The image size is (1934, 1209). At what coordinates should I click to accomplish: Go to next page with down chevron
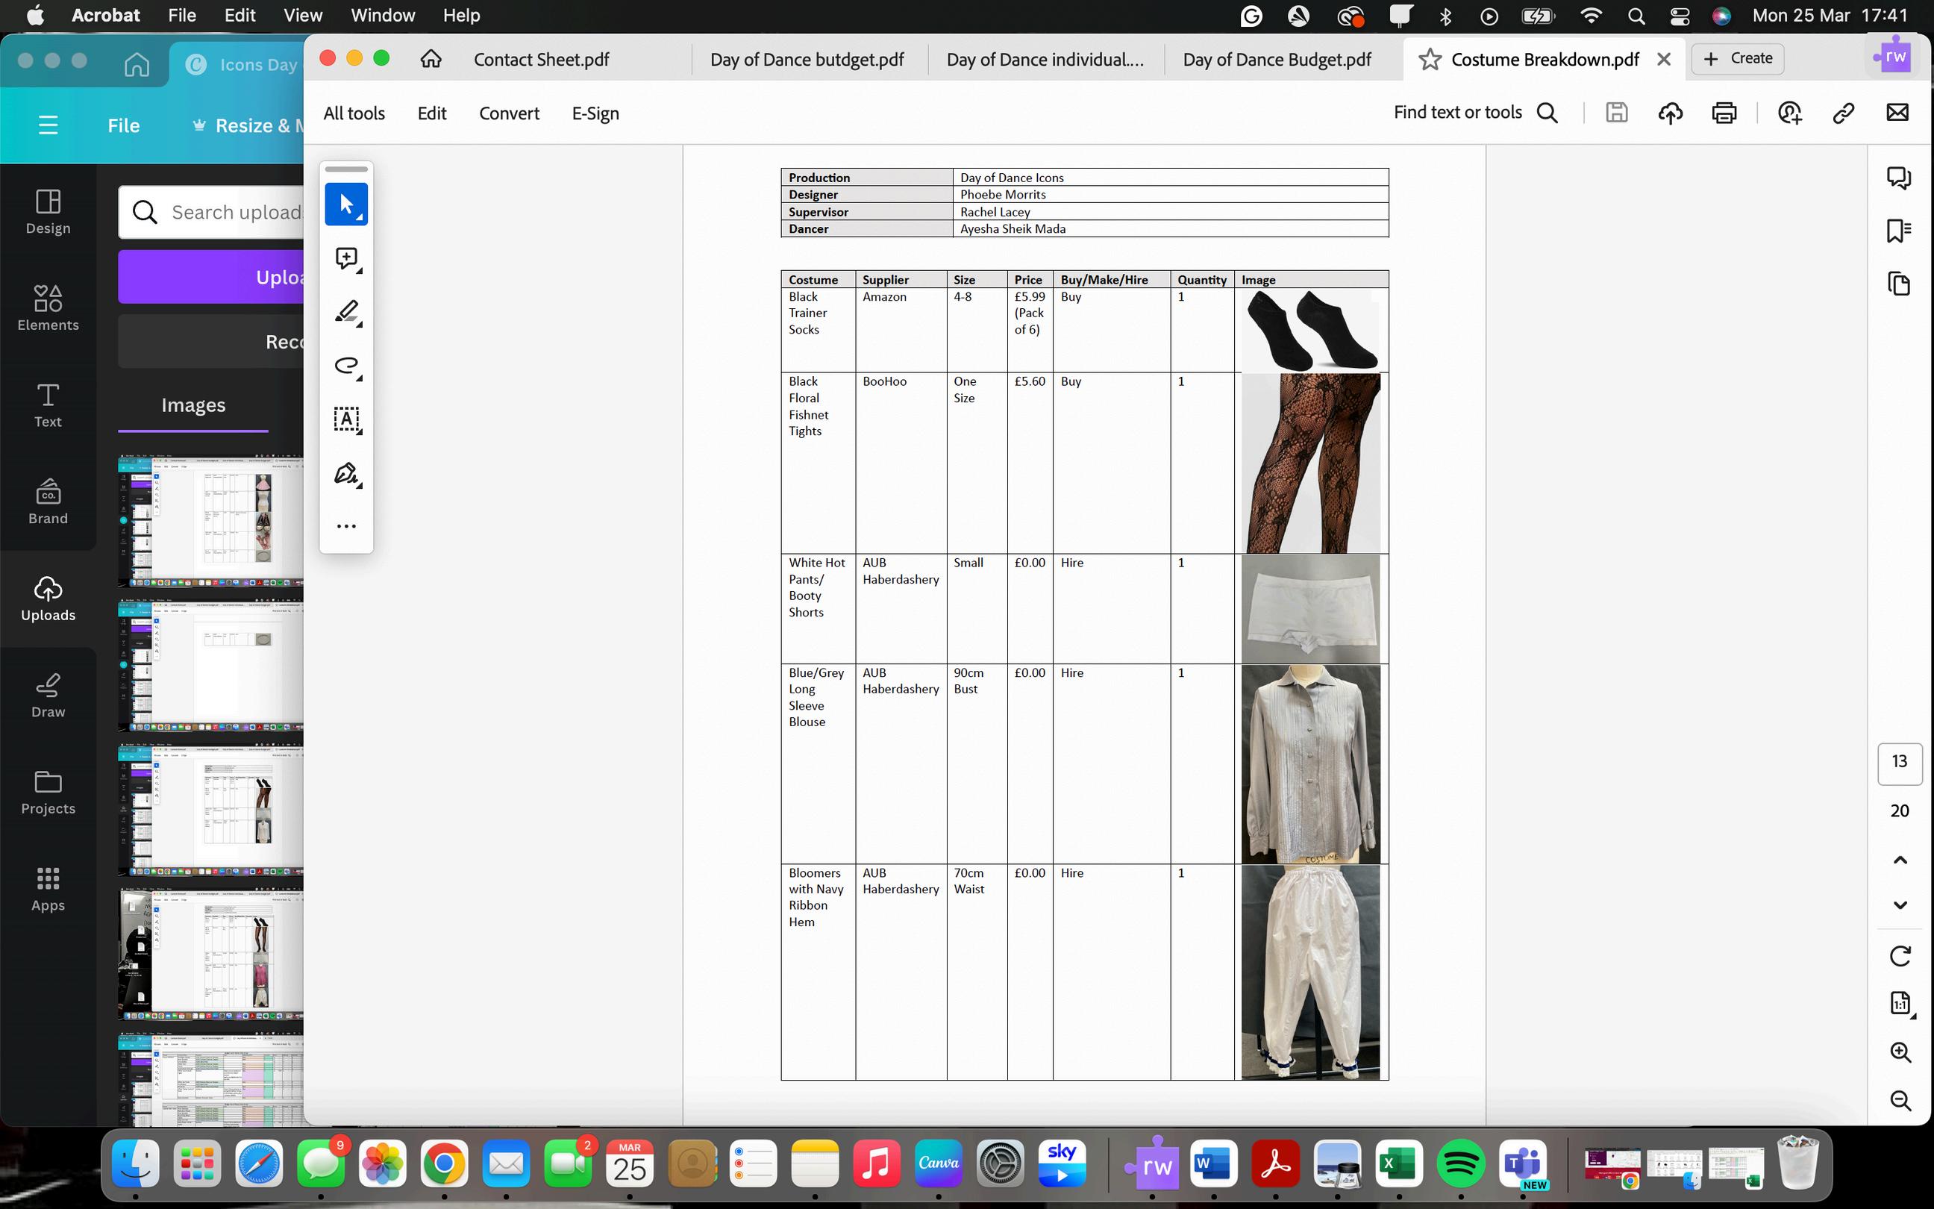pyautogui.click(x=1900, y=905)
